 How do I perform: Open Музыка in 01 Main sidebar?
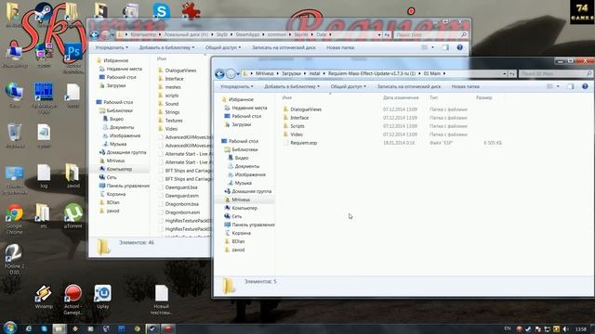(243, 183)
